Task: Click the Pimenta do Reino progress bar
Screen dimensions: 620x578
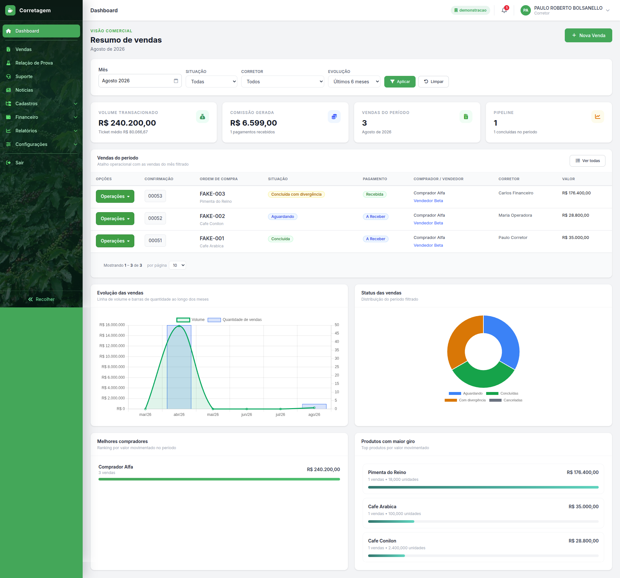Action: (483, 487)
